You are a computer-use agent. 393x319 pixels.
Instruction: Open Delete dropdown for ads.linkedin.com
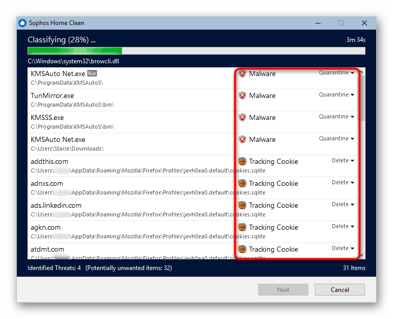[343, 204]
